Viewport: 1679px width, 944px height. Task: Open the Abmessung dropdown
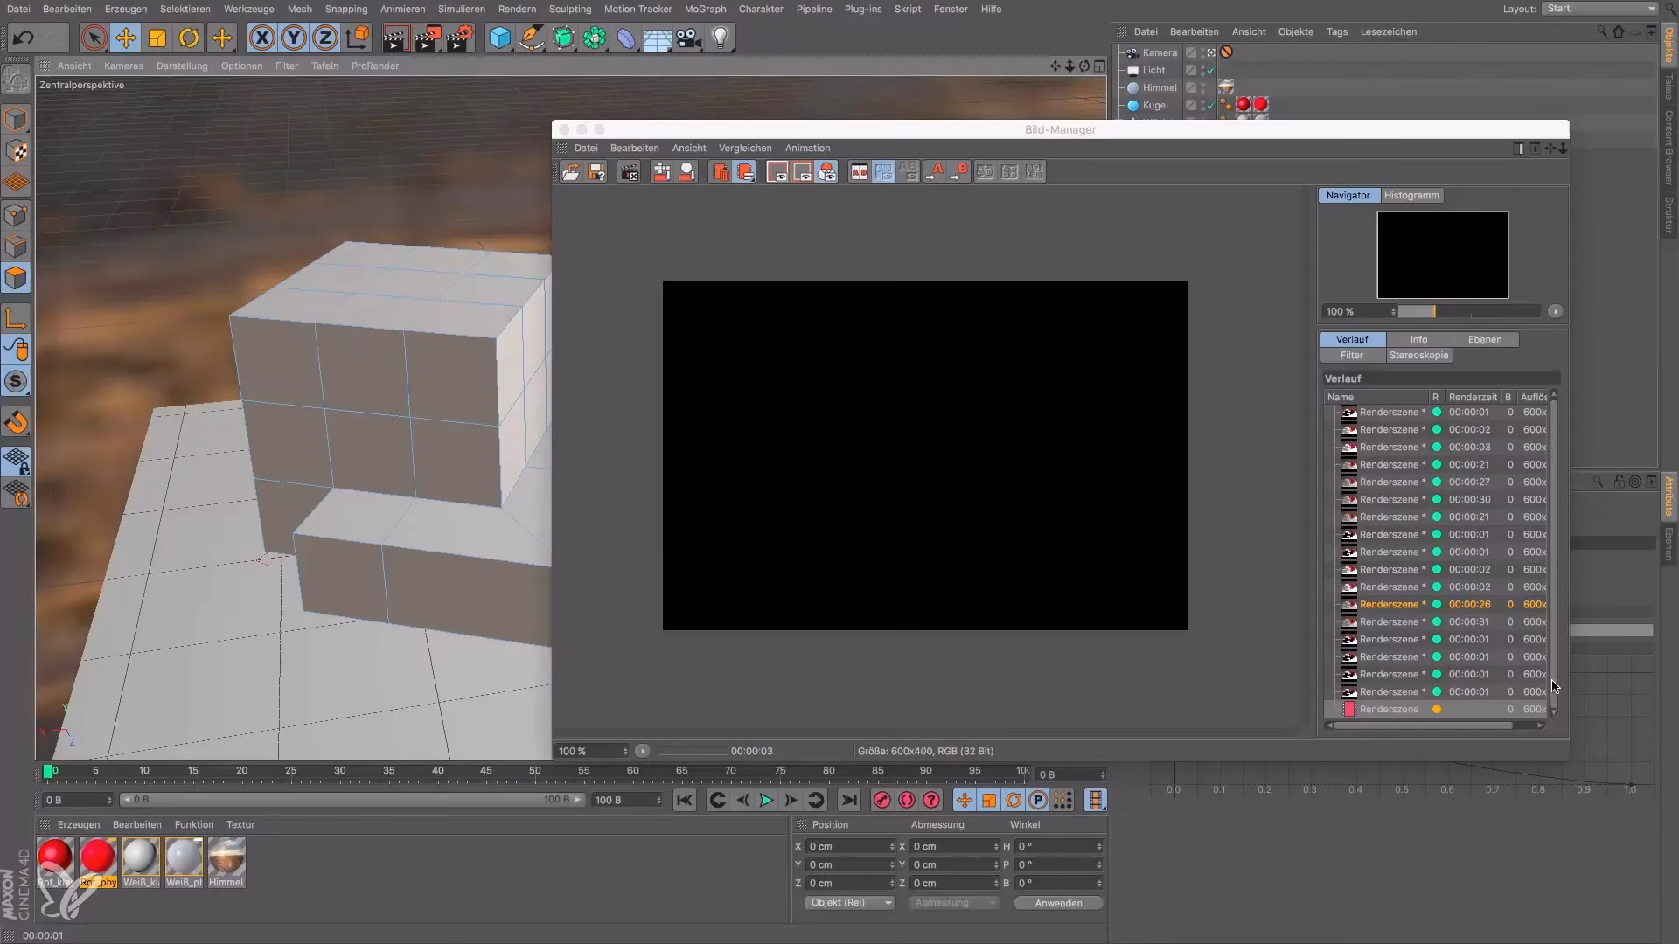[954, 903]
